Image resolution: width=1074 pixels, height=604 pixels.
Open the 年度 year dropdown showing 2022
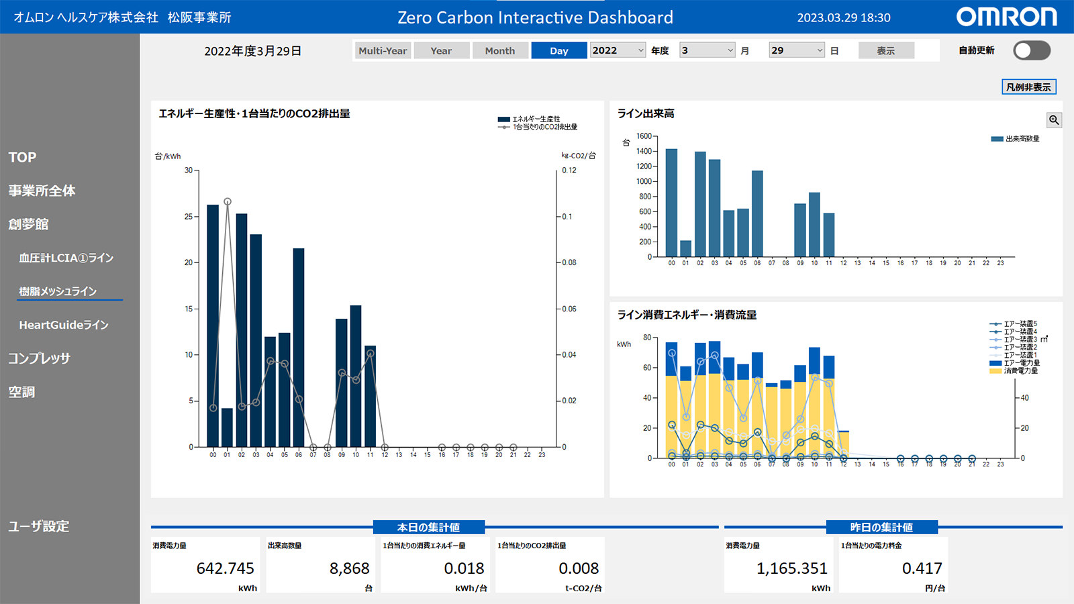(618, 50)
